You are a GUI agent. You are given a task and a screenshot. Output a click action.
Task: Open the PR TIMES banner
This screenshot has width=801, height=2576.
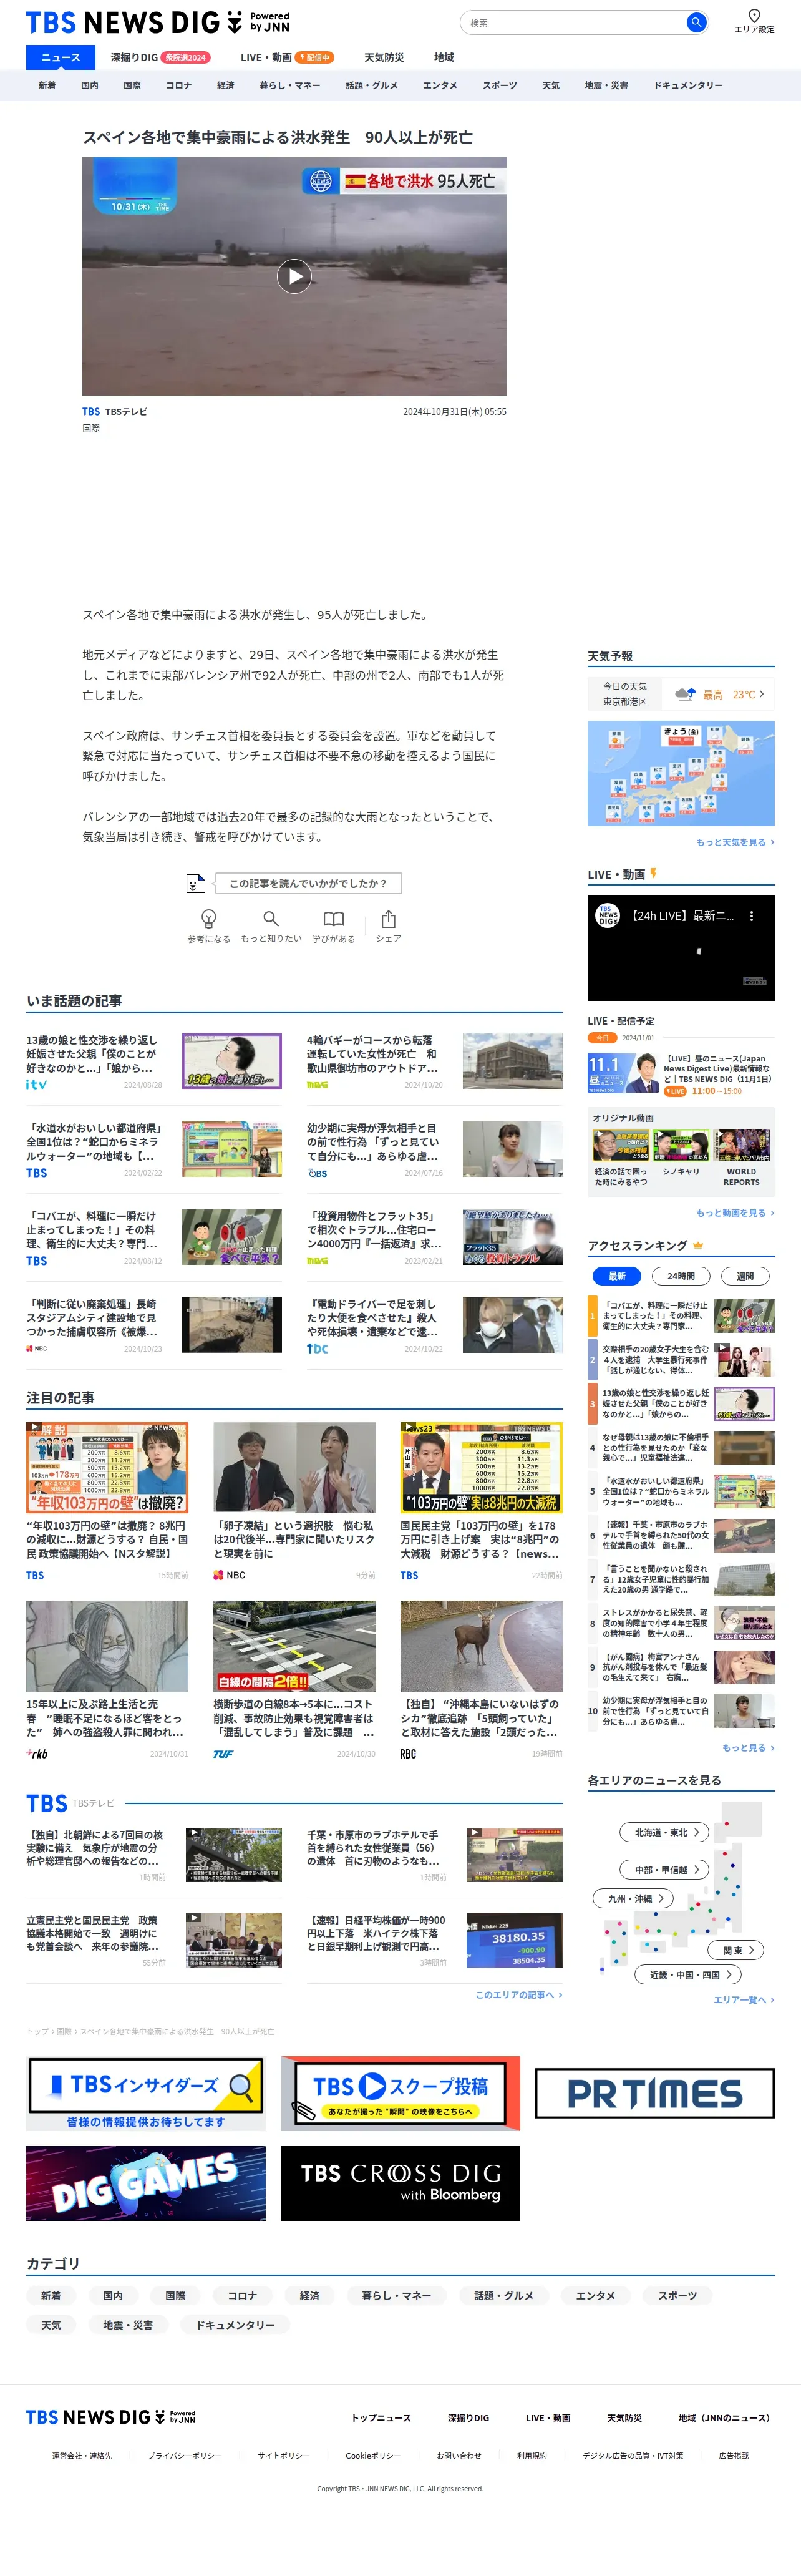(655, 2093)
